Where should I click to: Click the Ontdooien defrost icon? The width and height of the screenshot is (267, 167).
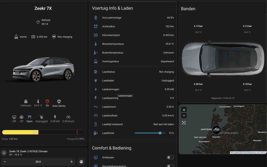(96, 157)
